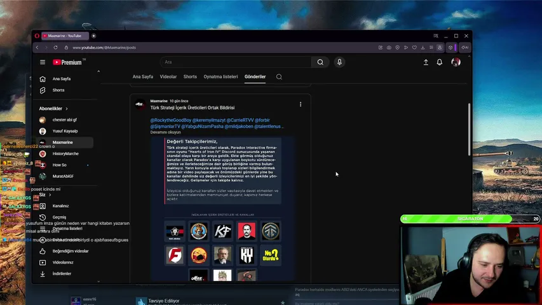Click Maxmarine post author name
Screen dimensions: 542x305
click(159, 101)
